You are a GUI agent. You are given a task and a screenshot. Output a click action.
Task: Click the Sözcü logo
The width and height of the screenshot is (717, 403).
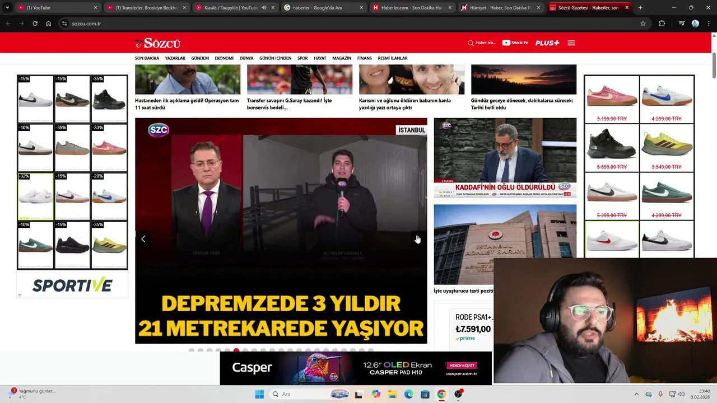tap(157, 43)
